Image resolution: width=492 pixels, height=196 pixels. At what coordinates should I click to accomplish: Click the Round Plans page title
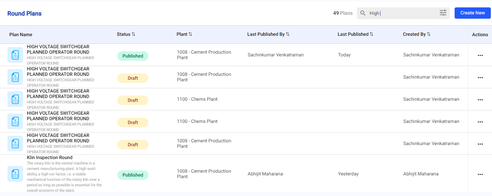pos(25,14)
